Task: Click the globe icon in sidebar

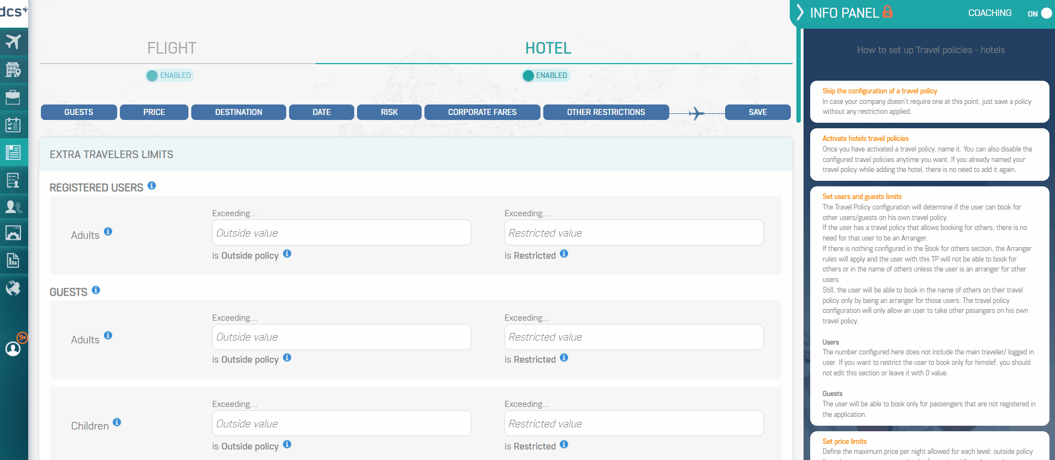Action: tap(13, 288)
